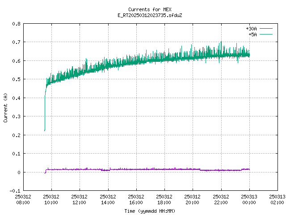Image resolution: width=286 pixels, height=215 pixels.
Task: Click the x-axis label 250312 20:00
Action: 193,200
